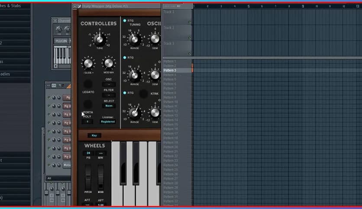Toggle mute LED on Track 2
The image size is (362, 209).
[190, 38]
